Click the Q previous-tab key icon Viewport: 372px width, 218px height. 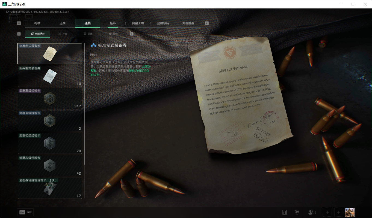click(x=19, y=23)
